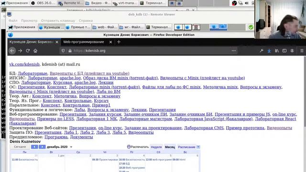Viewport: 306px width, 172px height.
Task: Select Видео file manager taskbar item
Action: point(98,3)
